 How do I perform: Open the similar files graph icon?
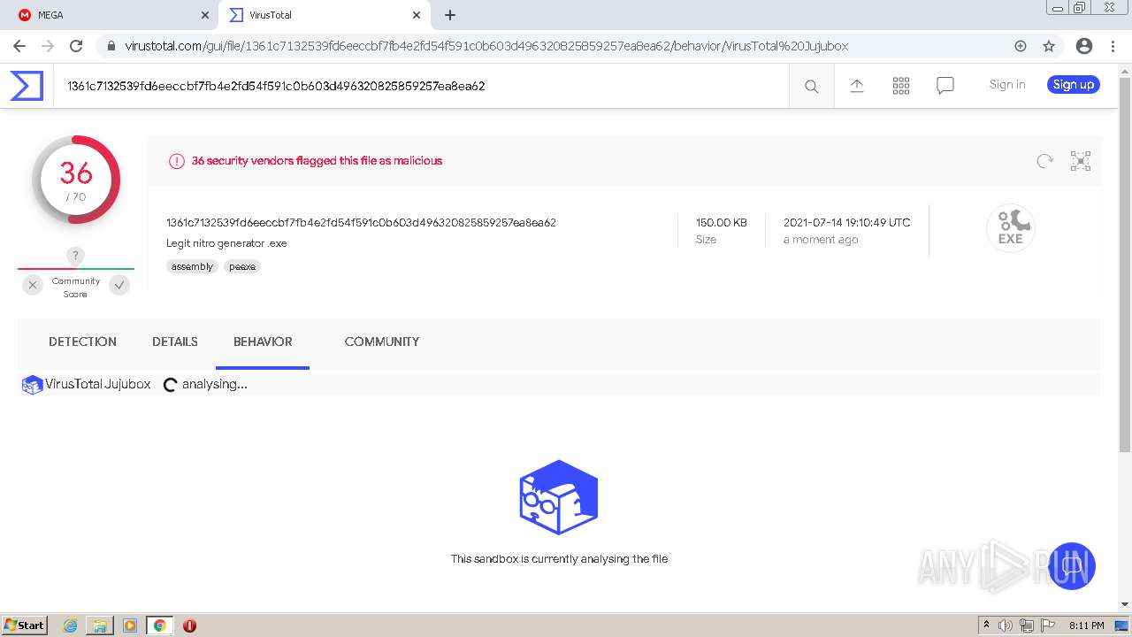pyautogui.click(x=1081, y=161)
